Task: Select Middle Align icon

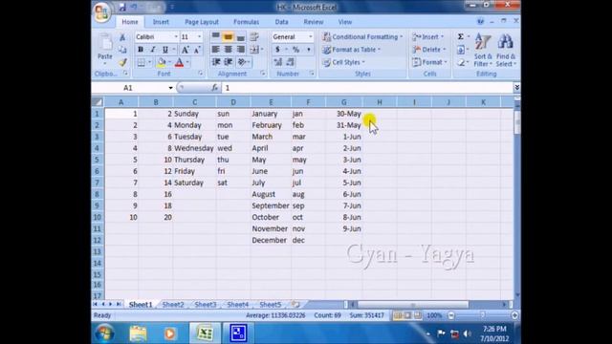Action: [228, 36]
